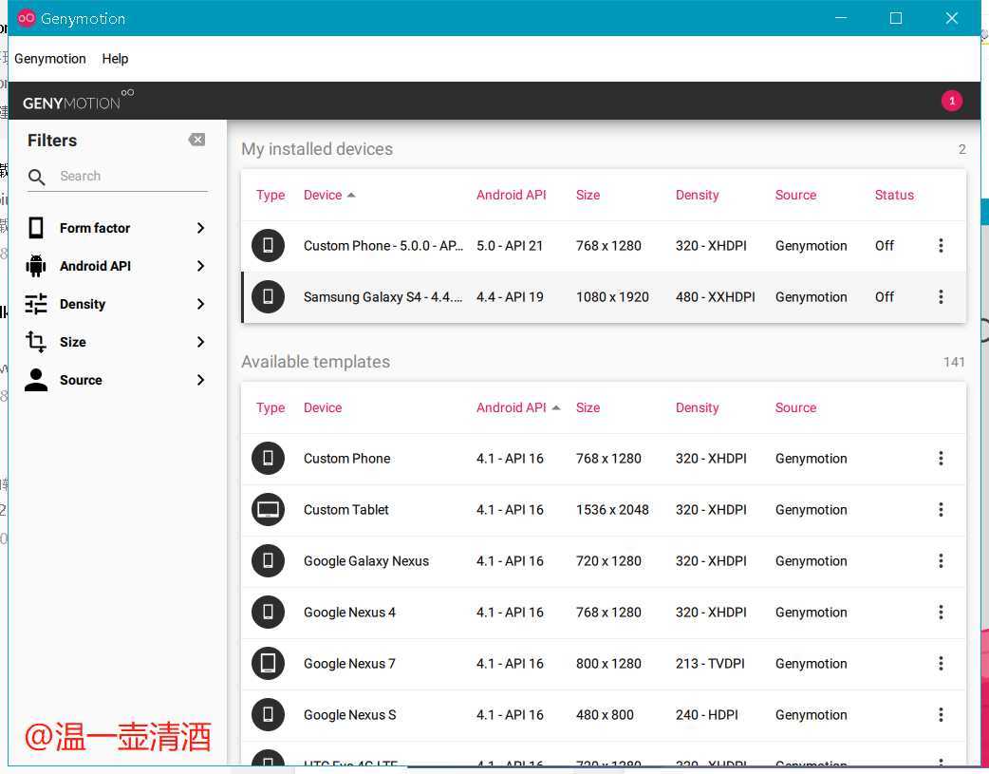
Task: Expand the Size filter
Action: (x=200, y=342)
